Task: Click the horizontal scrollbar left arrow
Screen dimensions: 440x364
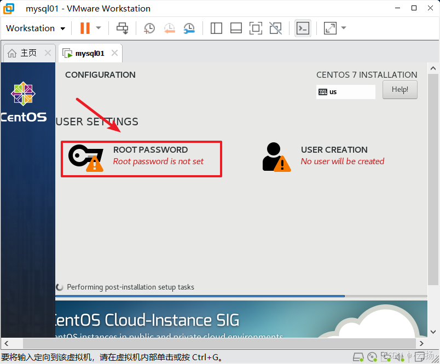Action: pyautogui.click(x=6, y=343)
